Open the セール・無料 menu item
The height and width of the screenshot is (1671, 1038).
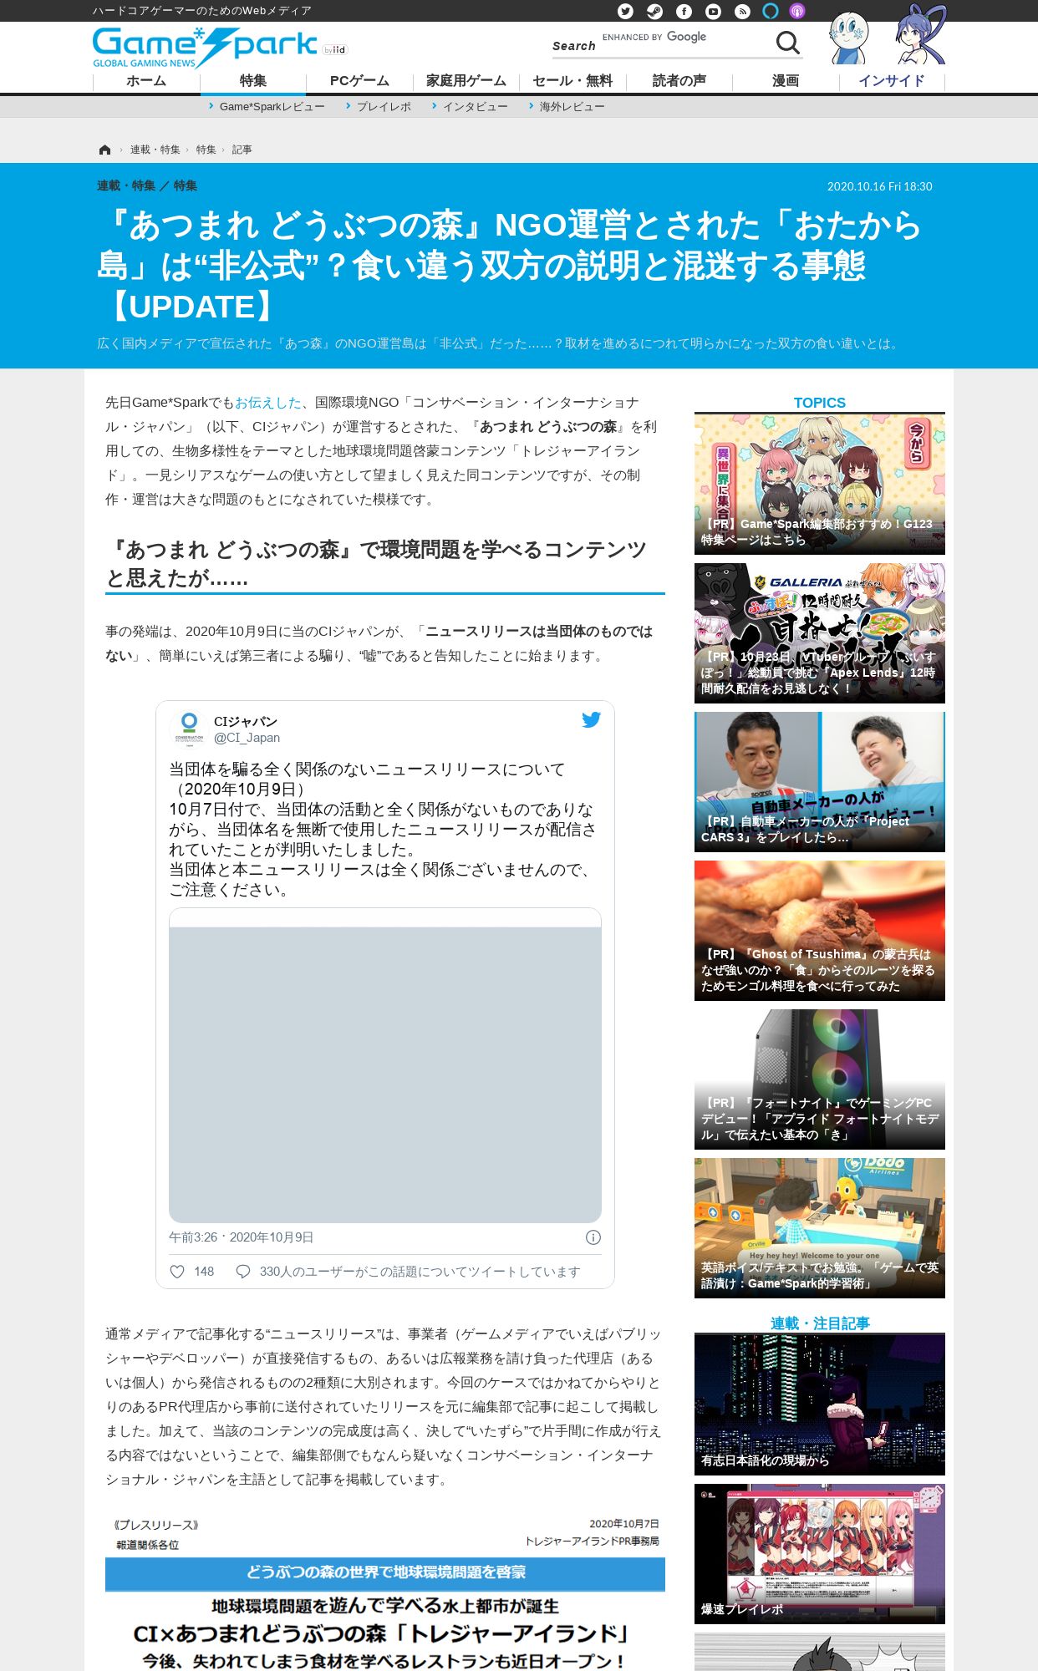(572, 81)
